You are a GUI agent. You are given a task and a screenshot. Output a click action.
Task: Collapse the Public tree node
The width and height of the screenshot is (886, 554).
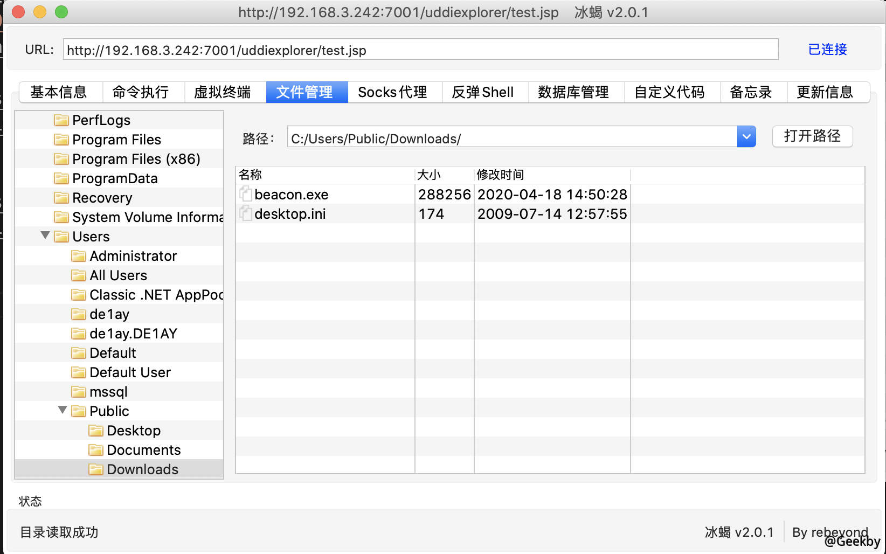click(x=62, y=410)
